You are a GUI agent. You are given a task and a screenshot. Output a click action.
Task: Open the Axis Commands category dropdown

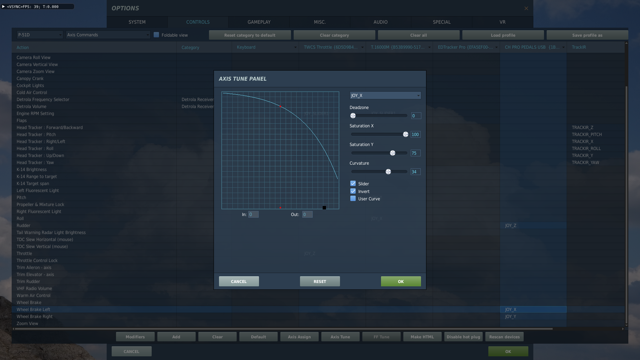[108, 35]
